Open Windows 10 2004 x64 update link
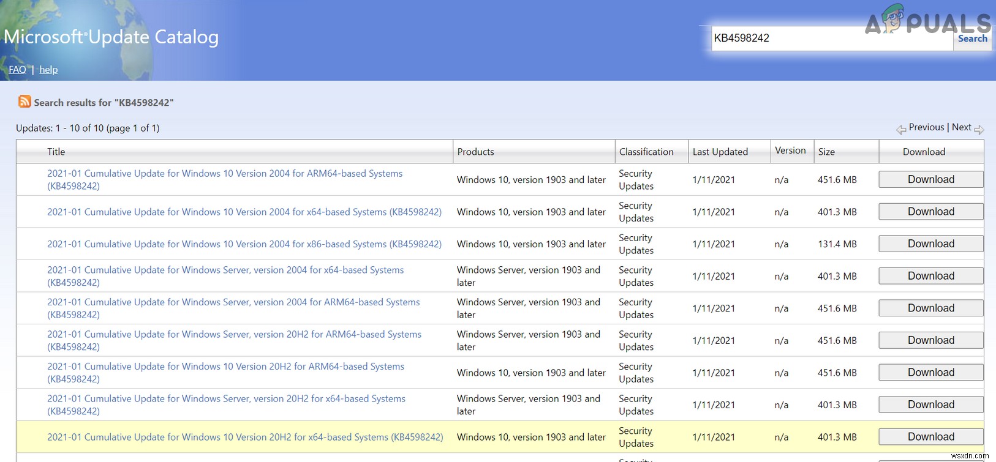 [x=244, y=212]
